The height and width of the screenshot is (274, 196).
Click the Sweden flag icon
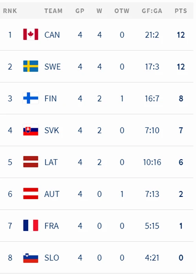point(31,66)
